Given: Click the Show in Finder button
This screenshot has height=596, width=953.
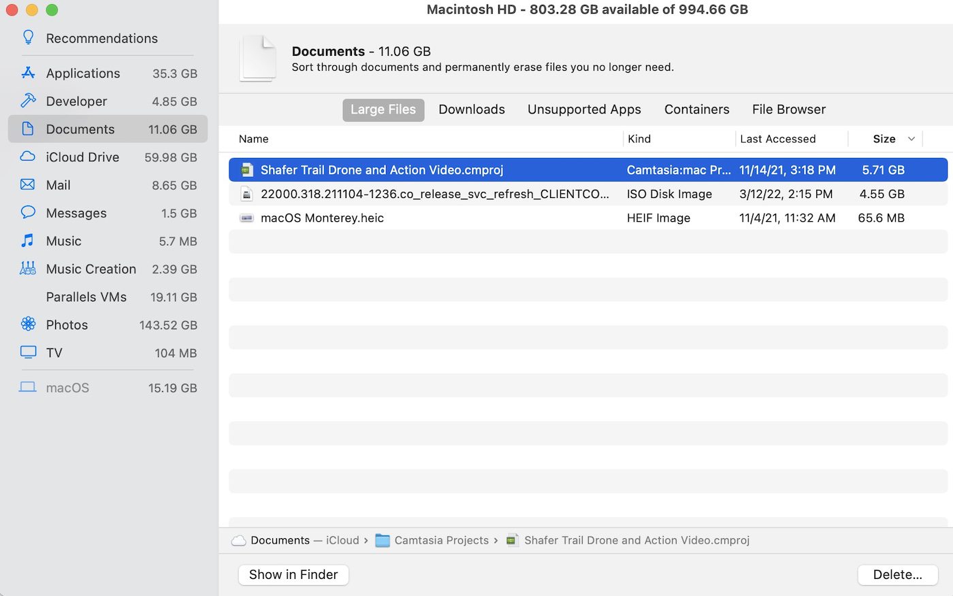Looking at the screenshot, I should [x=293, y=575].
